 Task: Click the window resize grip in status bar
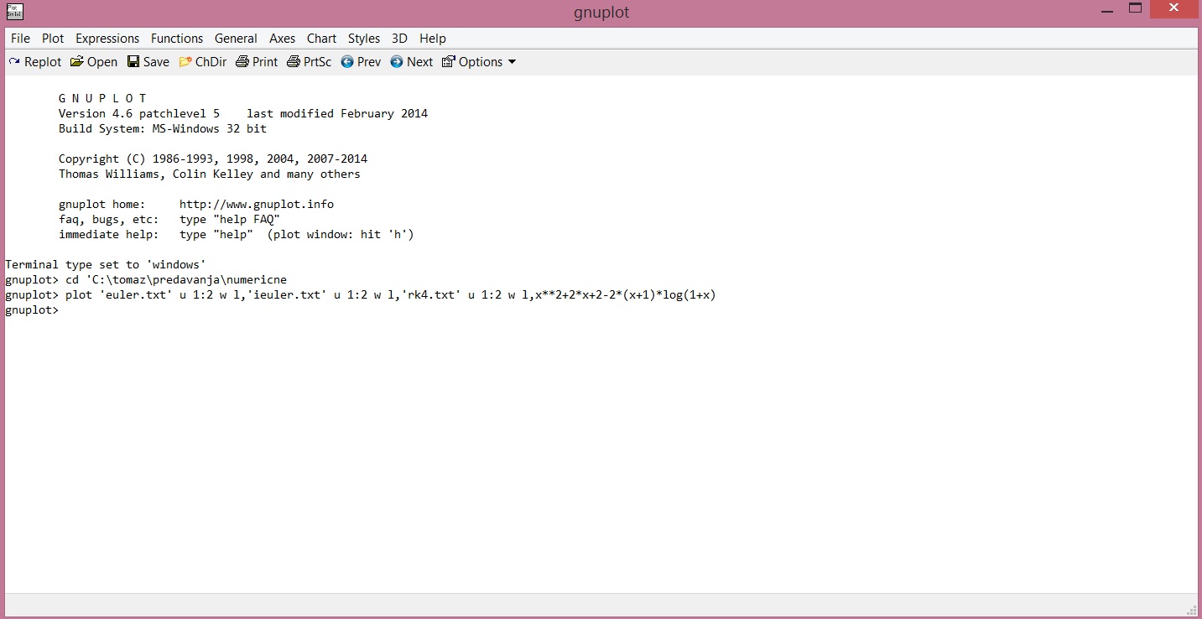click(1192, 609)
